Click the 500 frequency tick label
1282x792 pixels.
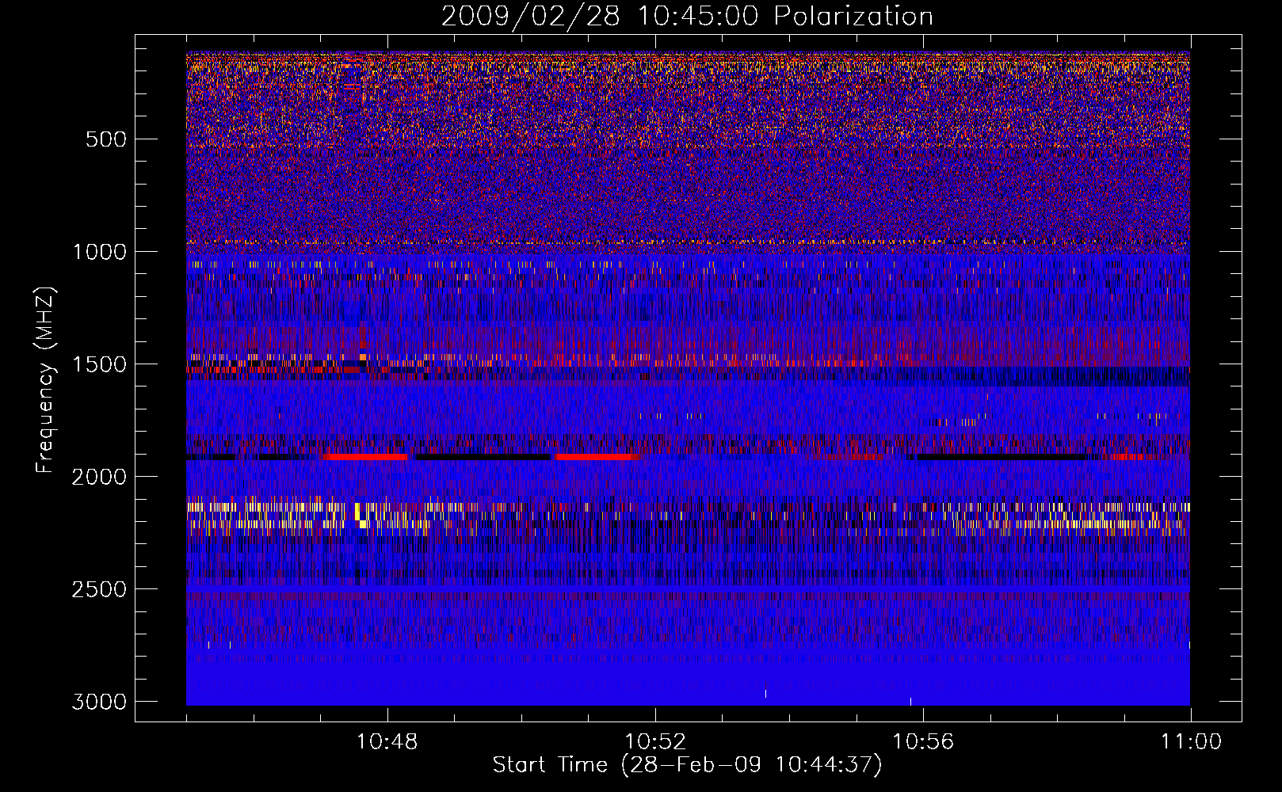[x=105, y=139]
